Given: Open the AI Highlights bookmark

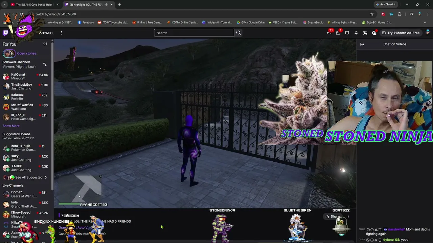Looking at the screenshot, I should point(342,23).
